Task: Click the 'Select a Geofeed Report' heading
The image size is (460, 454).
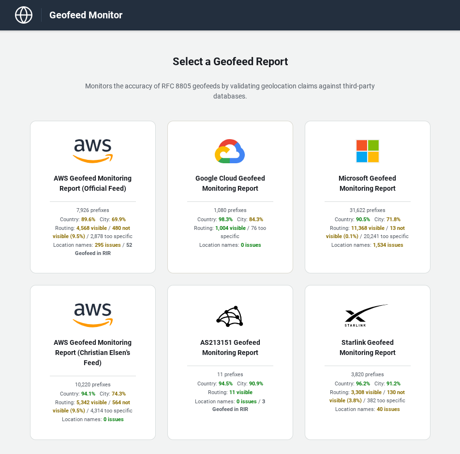Action: coord(230,62)
